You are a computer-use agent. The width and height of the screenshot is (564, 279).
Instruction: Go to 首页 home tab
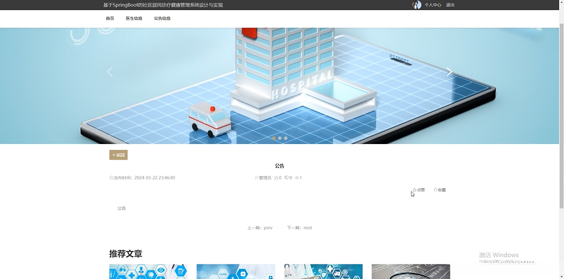click(110, 19)
